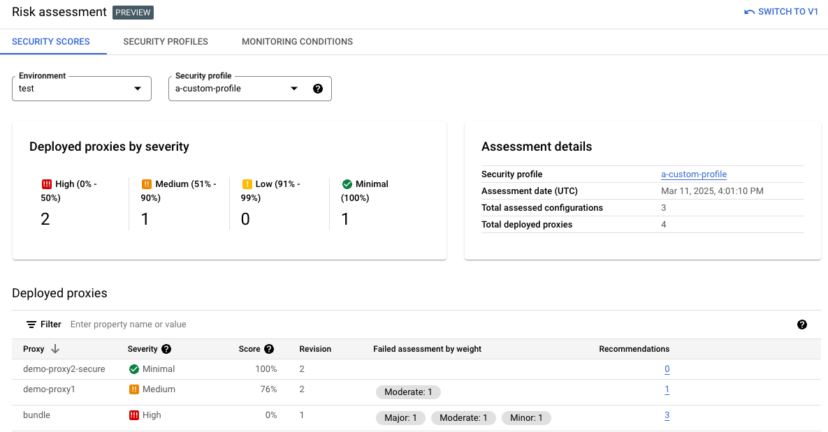Click the High severity warning icon for bundle
This screenshot has height=432, width=828.
click(134, 415)
